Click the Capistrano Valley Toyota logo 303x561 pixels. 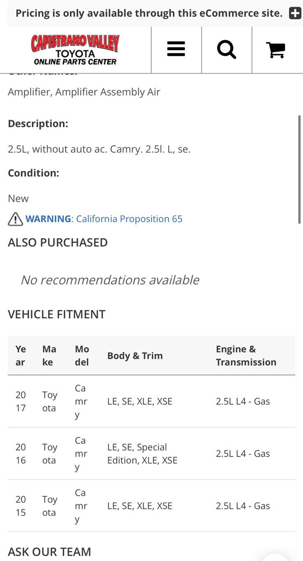(x=75, y=50)
